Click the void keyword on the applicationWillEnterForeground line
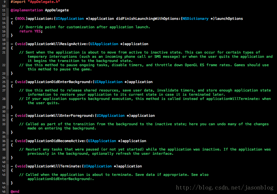This screenshot has width=277, height=194. [21, 115]
